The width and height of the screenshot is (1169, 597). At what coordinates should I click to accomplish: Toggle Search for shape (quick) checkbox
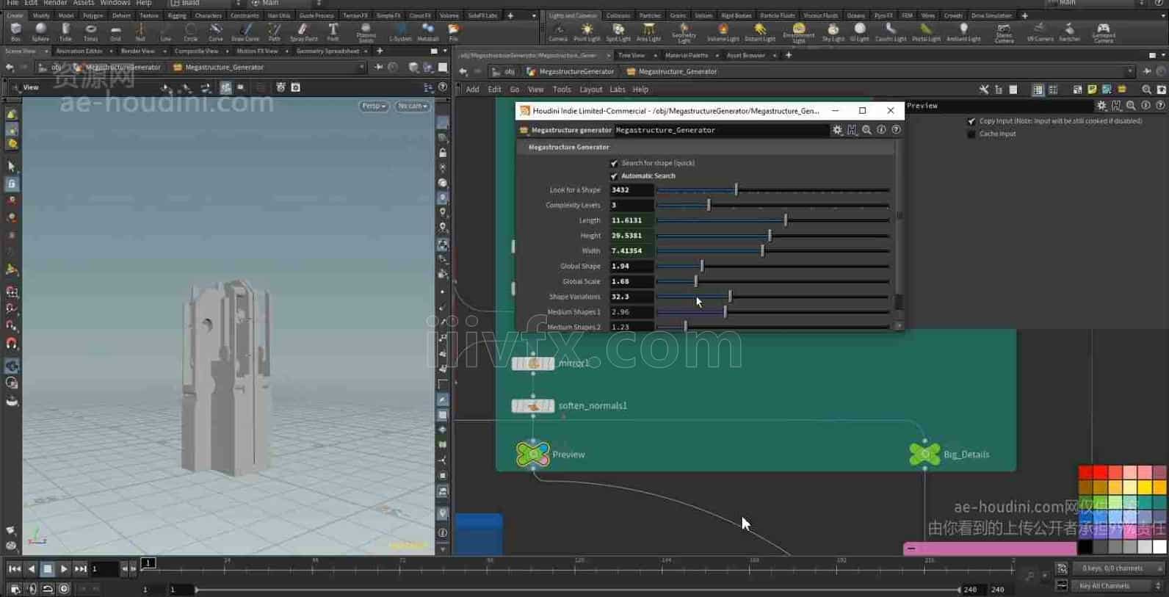tap(614, 163)
